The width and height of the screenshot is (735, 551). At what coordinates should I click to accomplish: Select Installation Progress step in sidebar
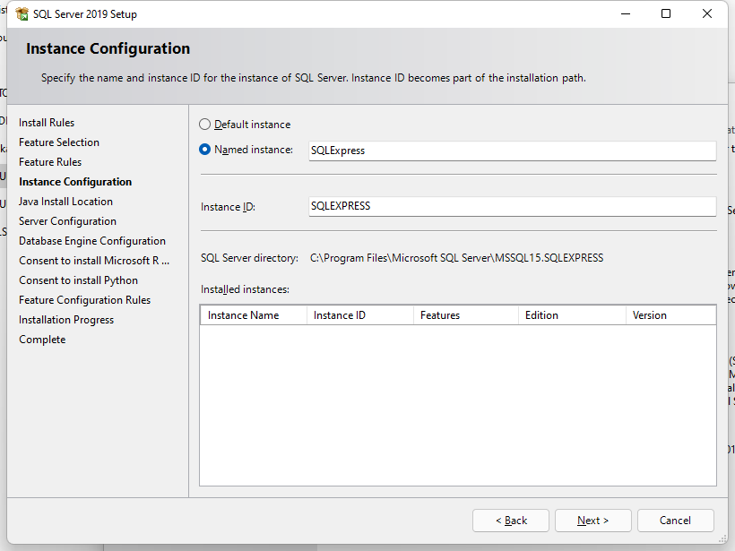(66, 320)
